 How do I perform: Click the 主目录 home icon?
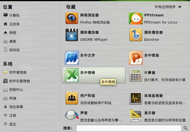[5, 24]
